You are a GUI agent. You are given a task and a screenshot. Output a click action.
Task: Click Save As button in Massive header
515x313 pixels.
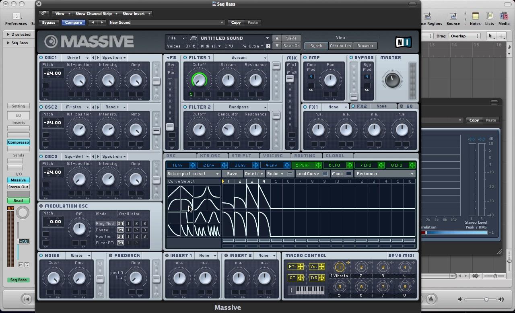point(291,46)
